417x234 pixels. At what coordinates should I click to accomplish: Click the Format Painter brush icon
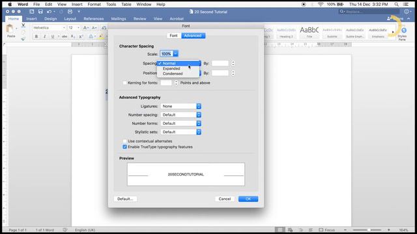(23, 39)
